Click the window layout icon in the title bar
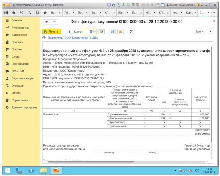This screenshot has height=176, width=220. [x=163, y=5]
